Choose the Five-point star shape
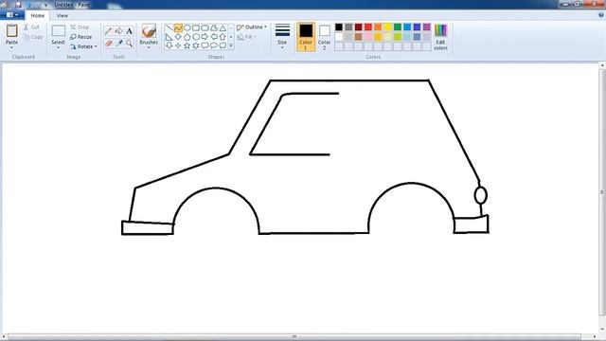Image resolution: width=606 pixels, height=341 pixels. click(x=187, y=45)
